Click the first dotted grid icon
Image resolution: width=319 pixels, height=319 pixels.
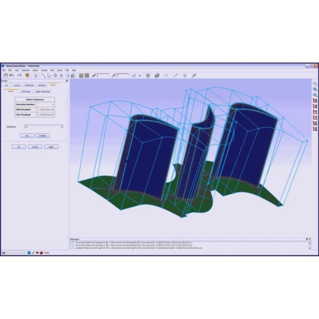pos(81,76)
